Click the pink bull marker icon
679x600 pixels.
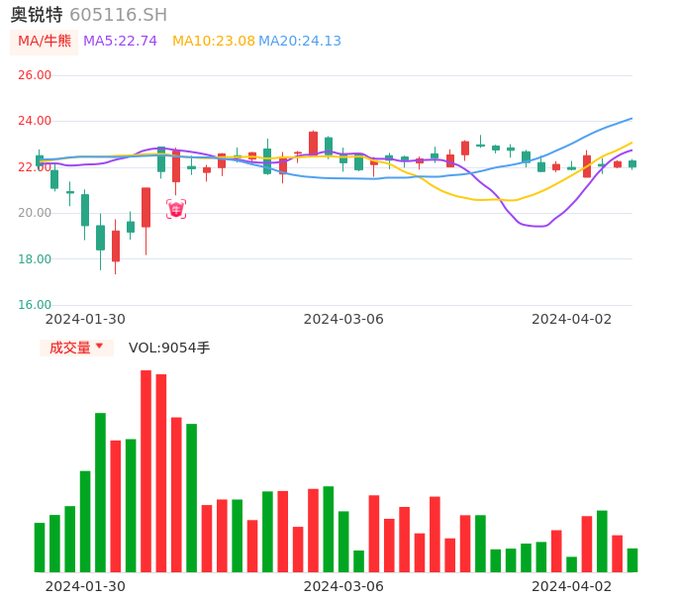[x=175, y=209]
